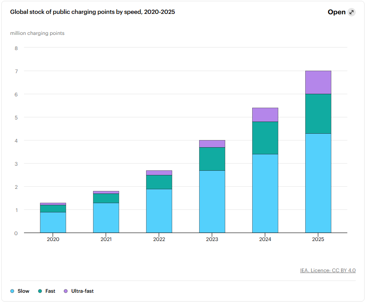Click the blue Slow legend dot
Image resolution: width=365 pixels, height=302 pixels.
12,291
